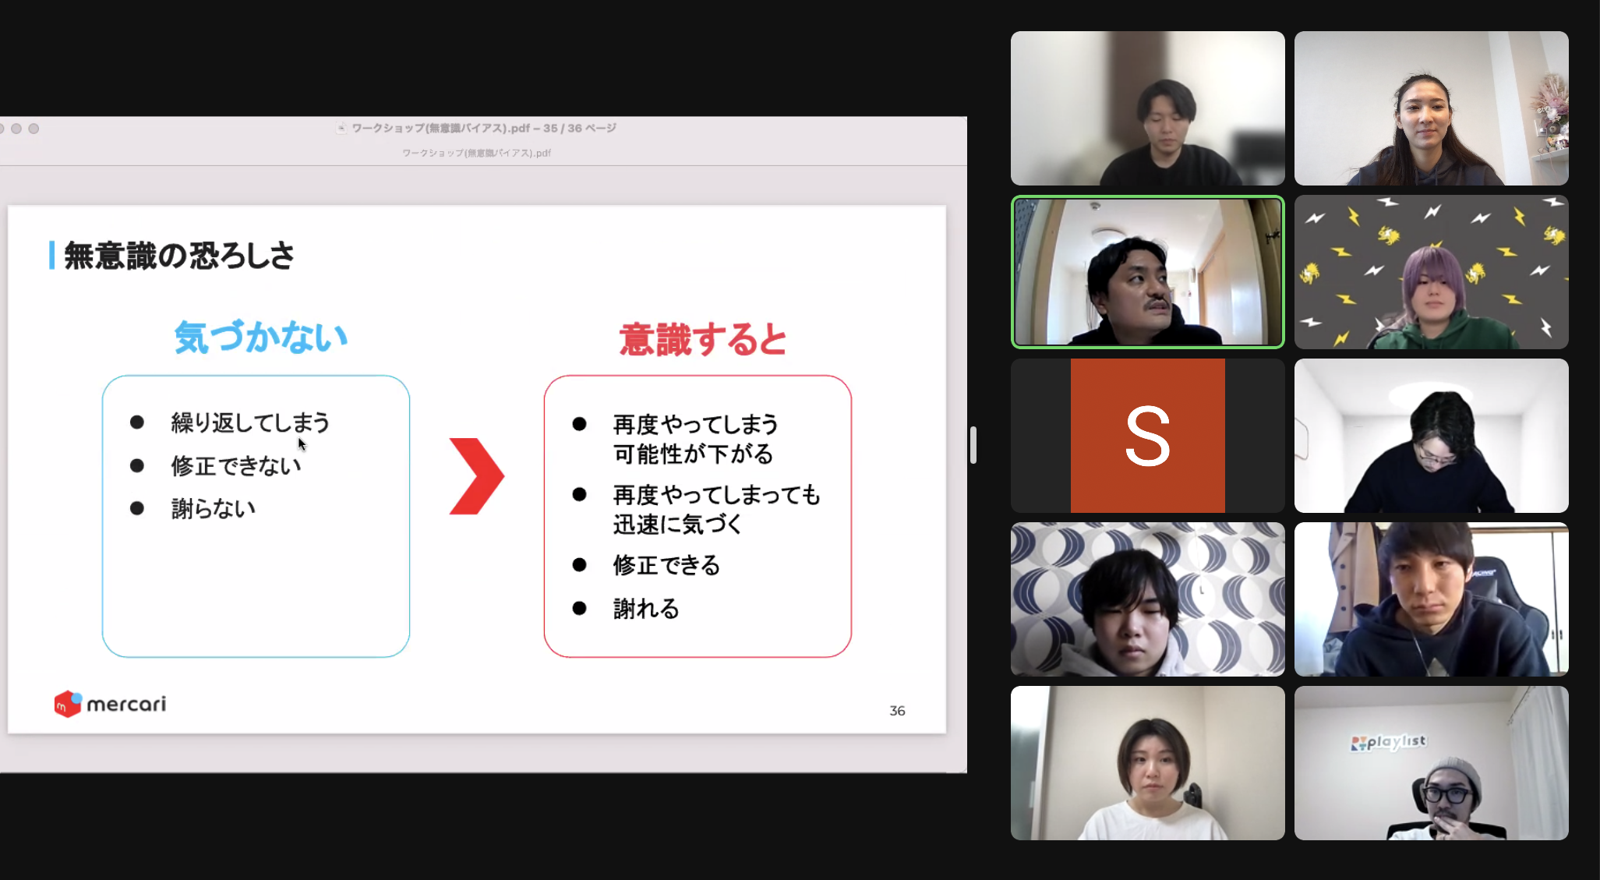Image resolution: width=1600 pixels, height=880 pixels.
Task: Select the orange S avatar tile
Action: click(x=1147, y=436)
